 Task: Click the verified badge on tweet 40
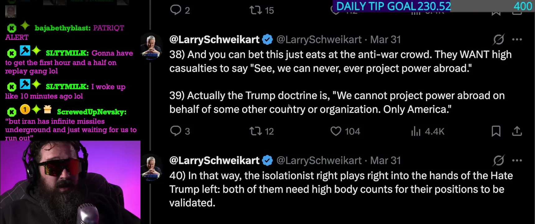point(267,161)
